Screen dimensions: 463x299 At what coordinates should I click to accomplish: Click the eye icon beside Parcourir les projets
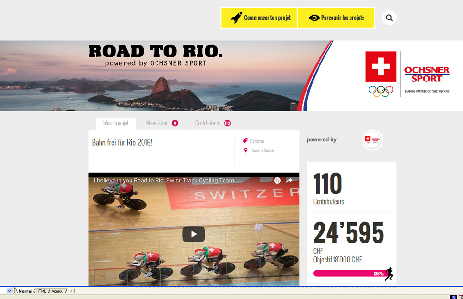tap(314, 18)
